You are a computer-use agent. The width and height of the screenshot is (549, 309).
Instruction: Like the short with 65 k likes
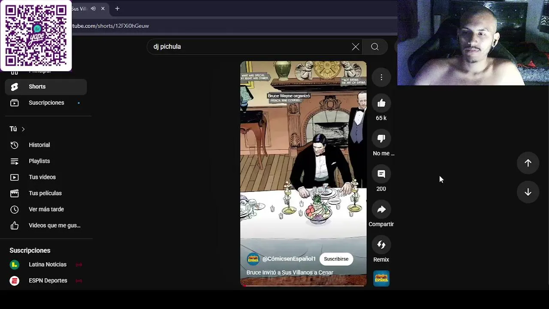pos(381,103)
